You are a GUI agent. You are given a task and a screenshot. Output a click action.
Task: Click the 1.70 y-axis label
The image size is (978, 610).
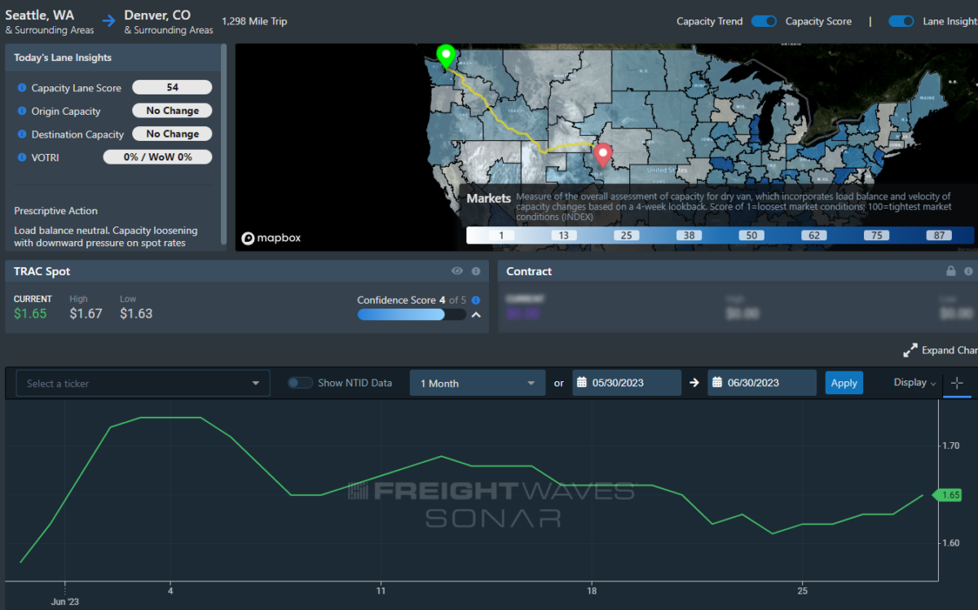click(x=951, y=446)
